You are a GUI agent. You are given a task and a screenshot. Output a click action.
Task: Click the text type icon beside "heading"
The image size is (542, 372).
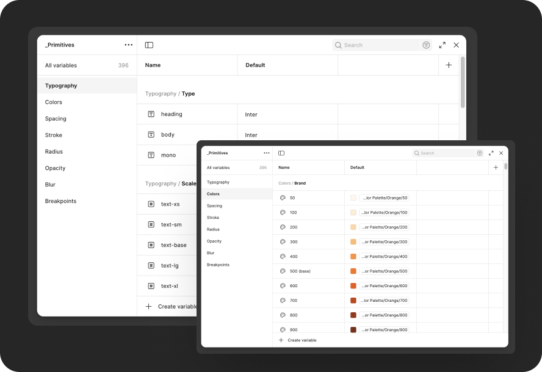(x=151, y=114)
